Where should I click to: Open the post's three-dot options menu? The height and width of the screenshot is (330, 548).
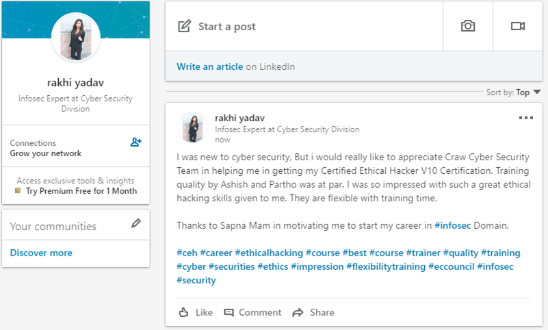coord(525,118)
